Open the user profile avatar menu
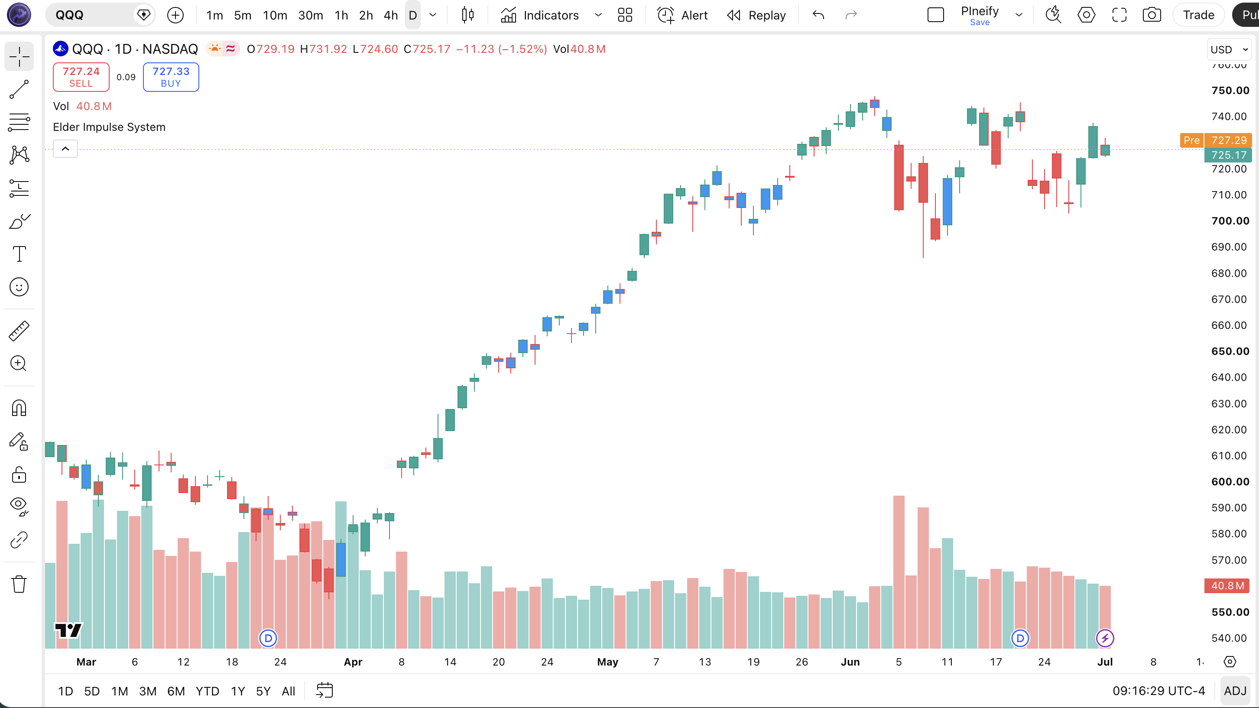 [x=19, y=15]
